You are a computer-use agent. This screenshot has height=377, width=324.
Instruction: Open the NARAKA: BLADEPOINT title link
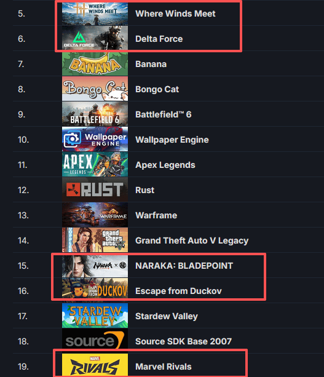pyautogui.click(x=184, y=266)
